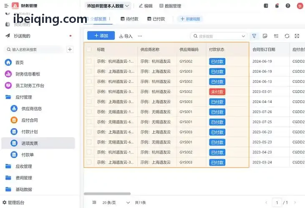Click the blue 添加 button
Image resolution: width=305 pixels, height=208 pixels.
(101, 36)
